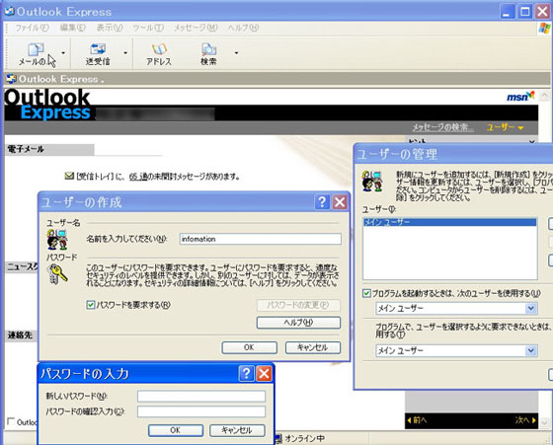The height and width of the screenshot is (445, 553).
Task: Click the help question mark in パスワードの入力 dialog
Action: pyautogui.click(x=246, y=374)
